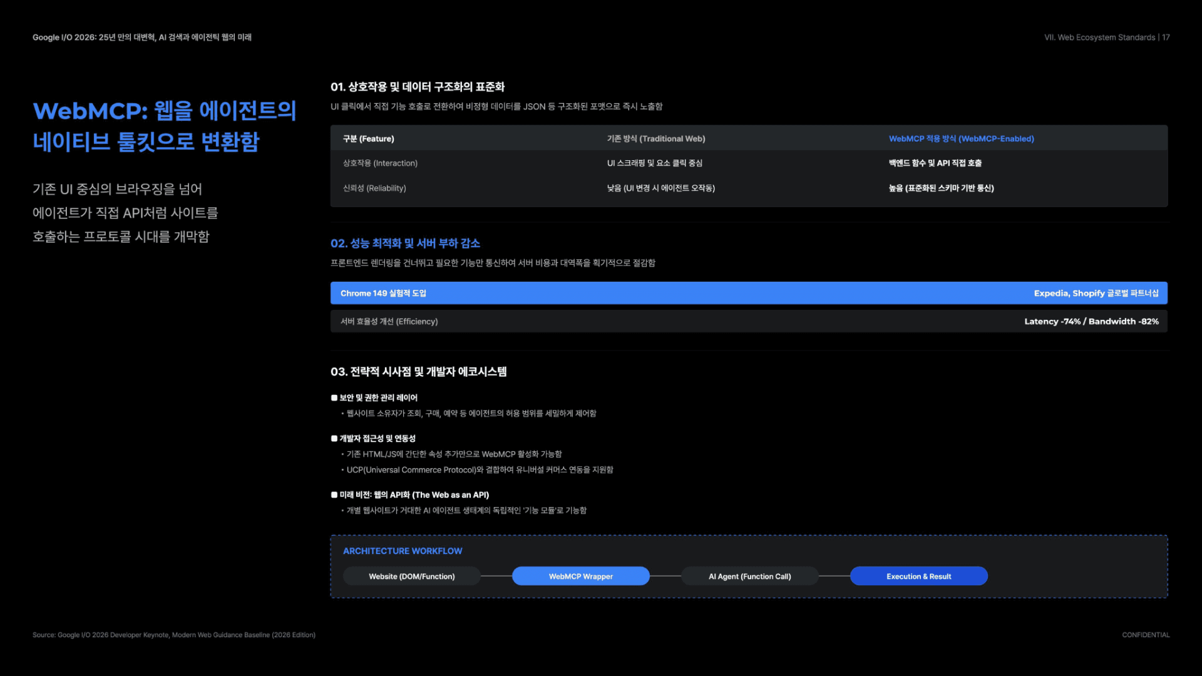The width and height of the screenshot is (1202, 676).
Task: Click the VII. Web Ecosystem Standards page label
Action: (1107, 37)
